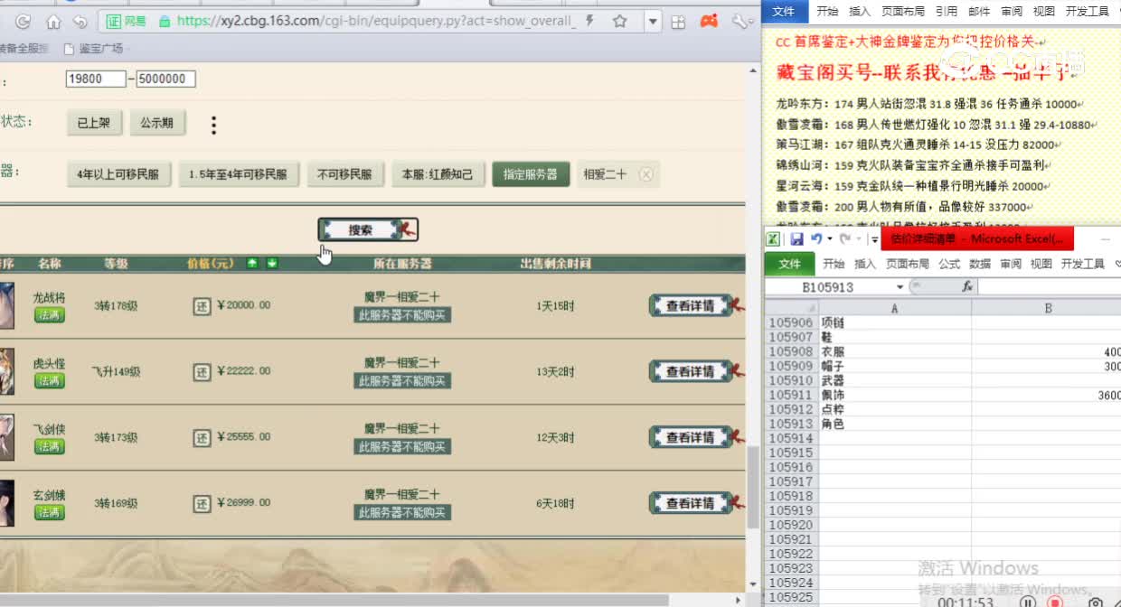Open Word 文件 tab
The height and width of the screenshot is (607, 1121).
coord(784,11)
